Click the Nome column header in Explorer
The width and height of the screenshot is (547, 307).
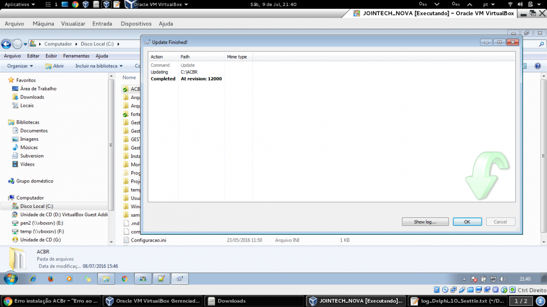[129, 78]
